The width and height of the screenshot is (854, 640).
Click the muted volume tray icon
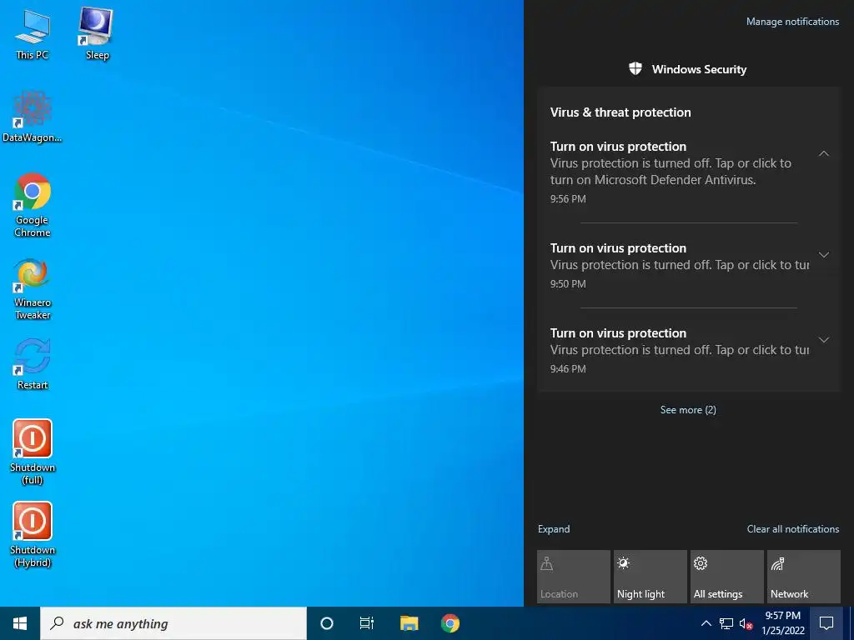(x=746, y=623)
